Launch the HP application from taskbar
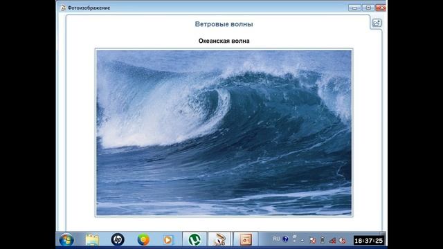443x249 pixels. pos(118,240)
